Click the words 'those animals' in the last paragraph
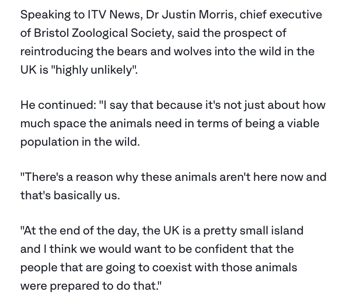This screenshot has height=301, width=347. 259,268
